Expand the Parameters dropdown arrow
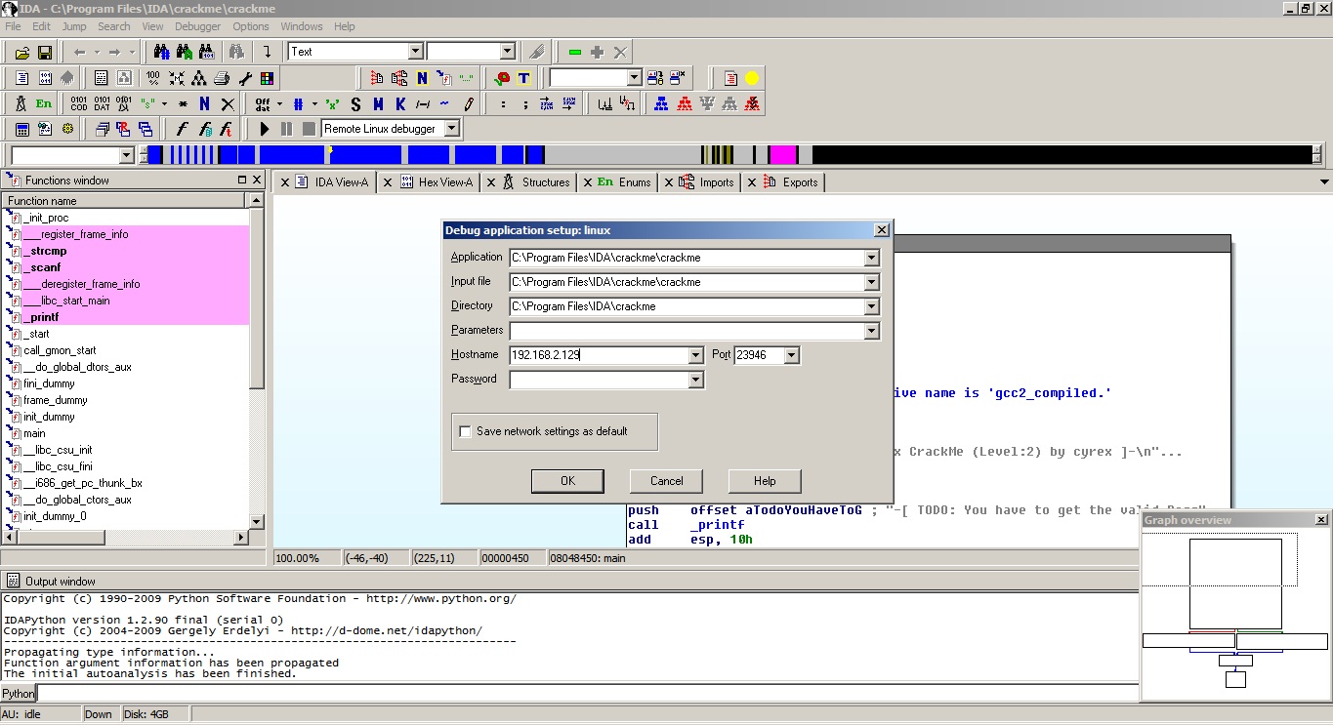The height and width of the screenshot is (725, 1333). tap(871, 331)
